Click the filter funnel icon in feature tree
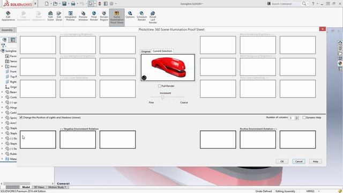 click(3, 46)
